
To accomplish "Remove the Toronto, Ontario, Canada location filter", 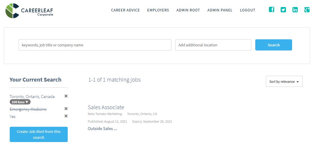I will 66,96.
